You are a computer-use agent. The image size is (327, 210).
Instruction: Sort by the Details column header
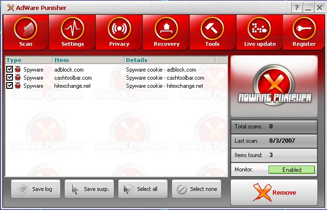[x=170, y=60]
